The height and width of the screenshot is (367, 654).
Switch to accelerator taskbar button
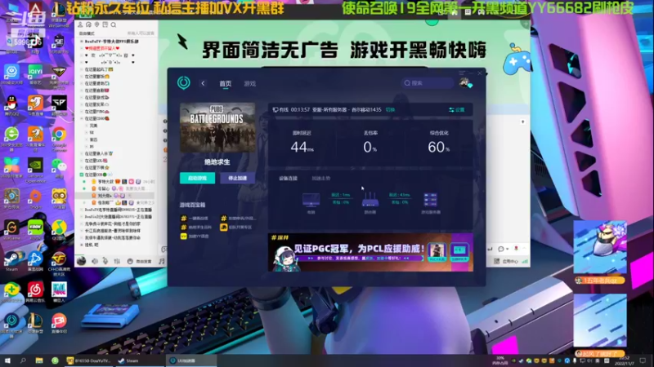191,360
